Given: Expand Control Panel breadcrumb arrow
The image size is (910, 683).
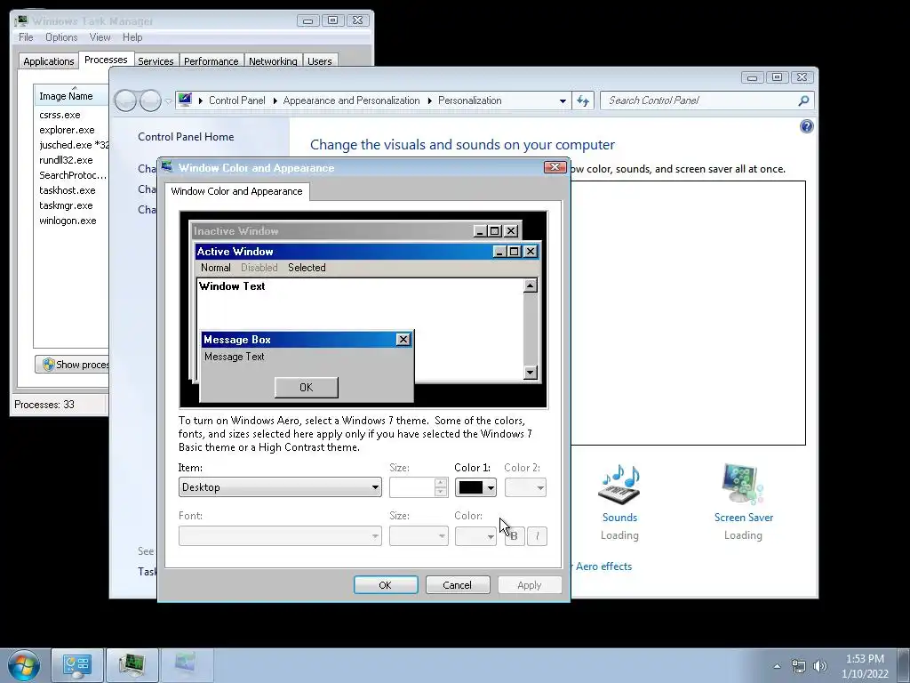Looking at the screenshot, I should [x=275, y=101].
